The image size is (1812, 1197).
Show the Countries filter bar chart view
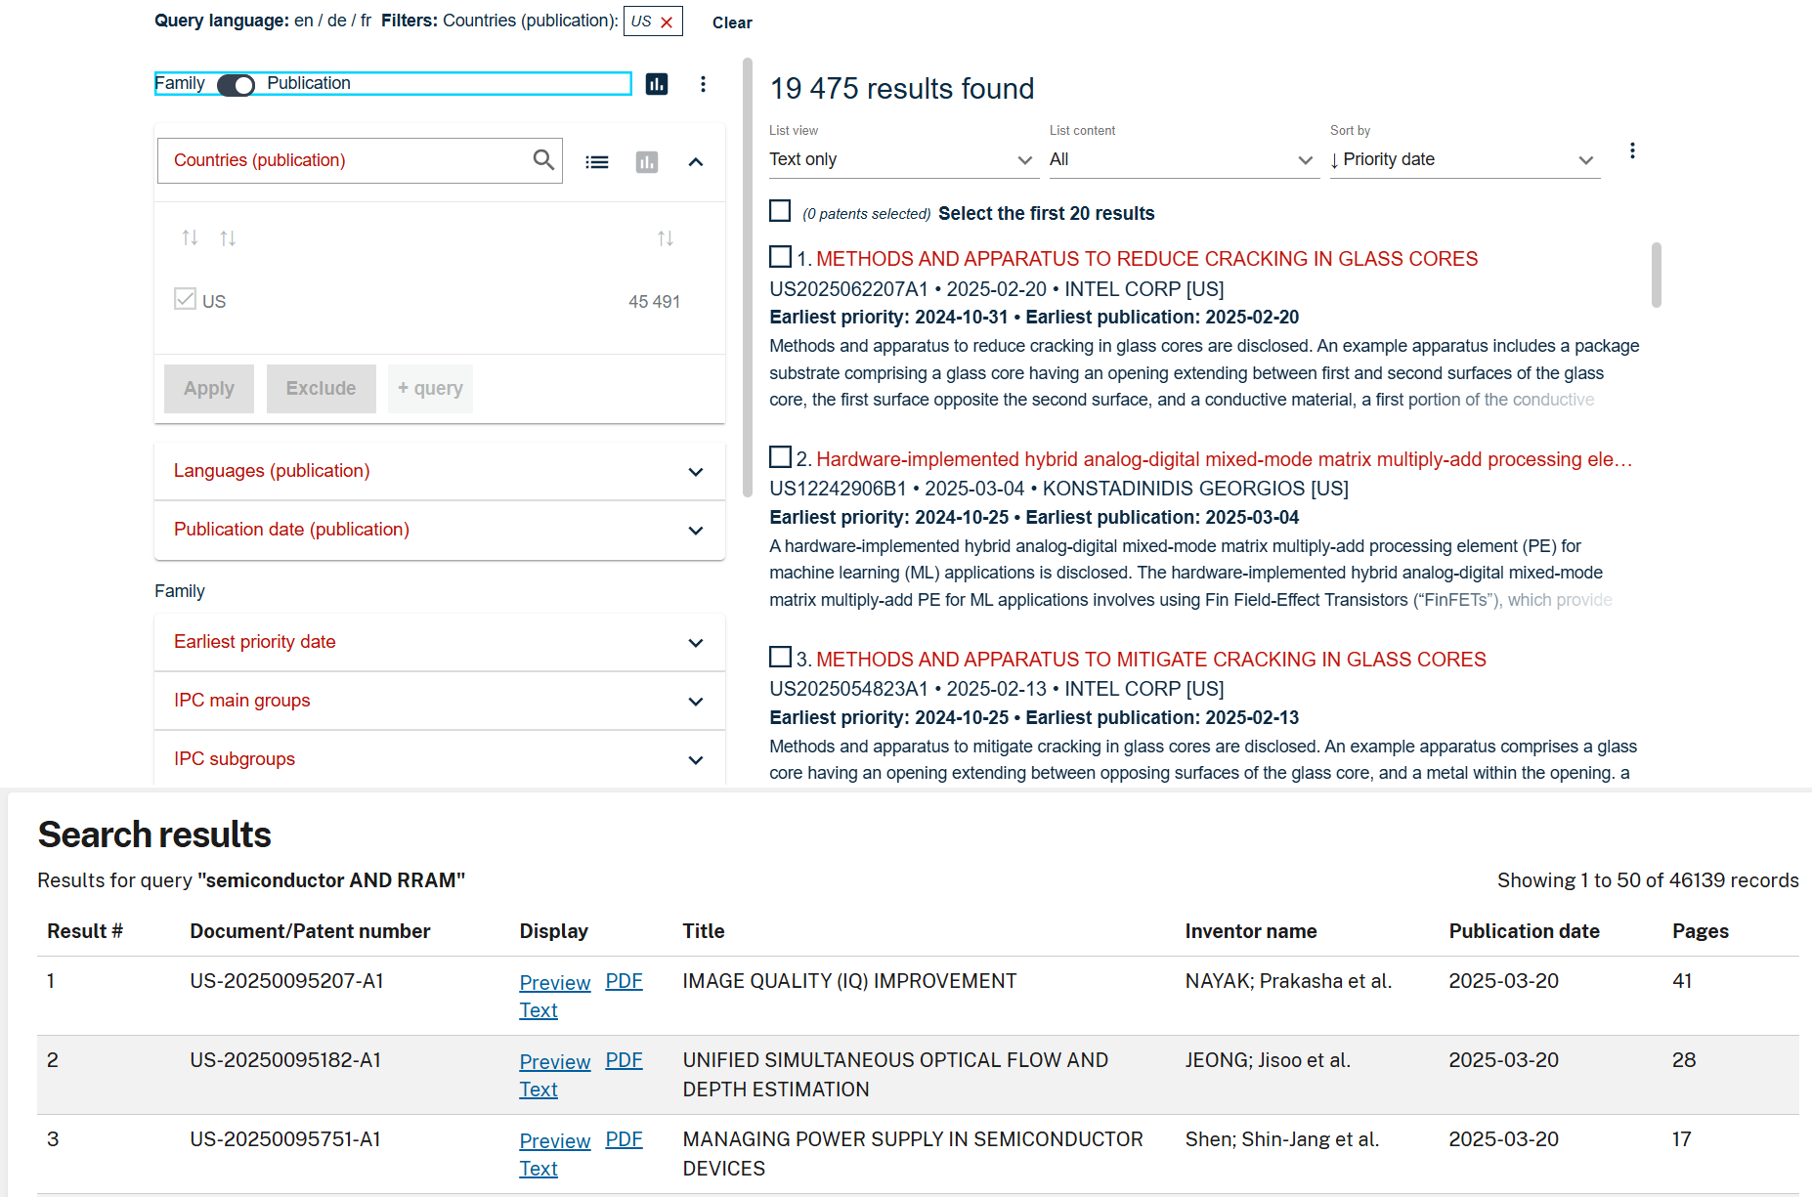647,162
